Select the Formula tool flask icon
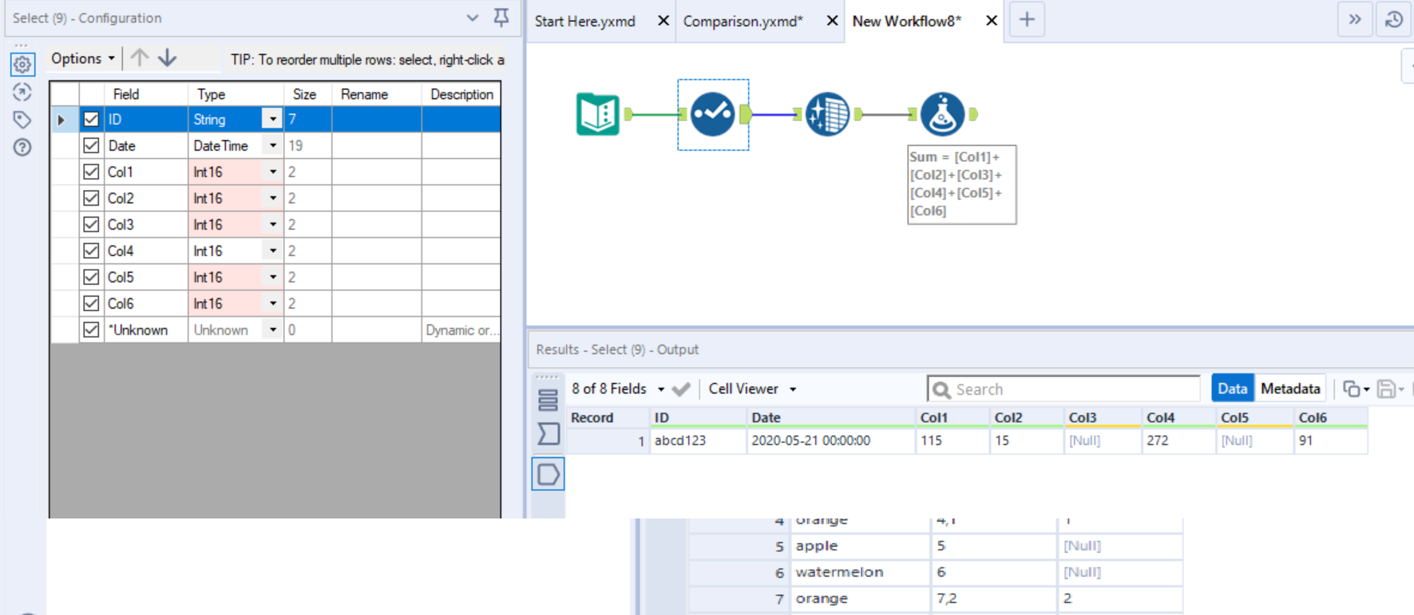 point(942,114)
